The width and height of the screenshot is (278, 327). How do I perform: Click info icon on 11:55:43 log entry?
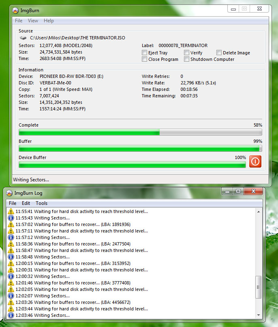point(11,218)
